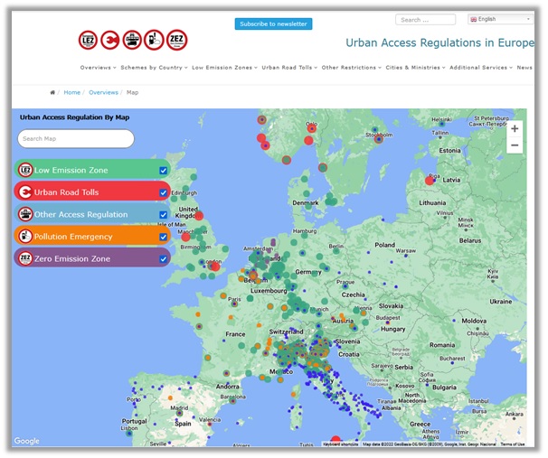Click the urban road toll logo icon
This screenshot has height=458, width=548.
pos(110,40)
